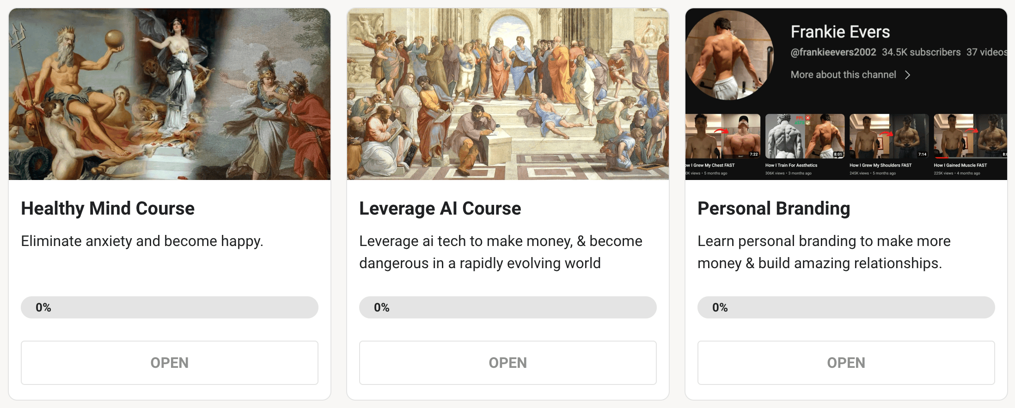Click Frankie Evers round profile picture
This screenshot has height=408, width=1015.
tap(729, 55)
